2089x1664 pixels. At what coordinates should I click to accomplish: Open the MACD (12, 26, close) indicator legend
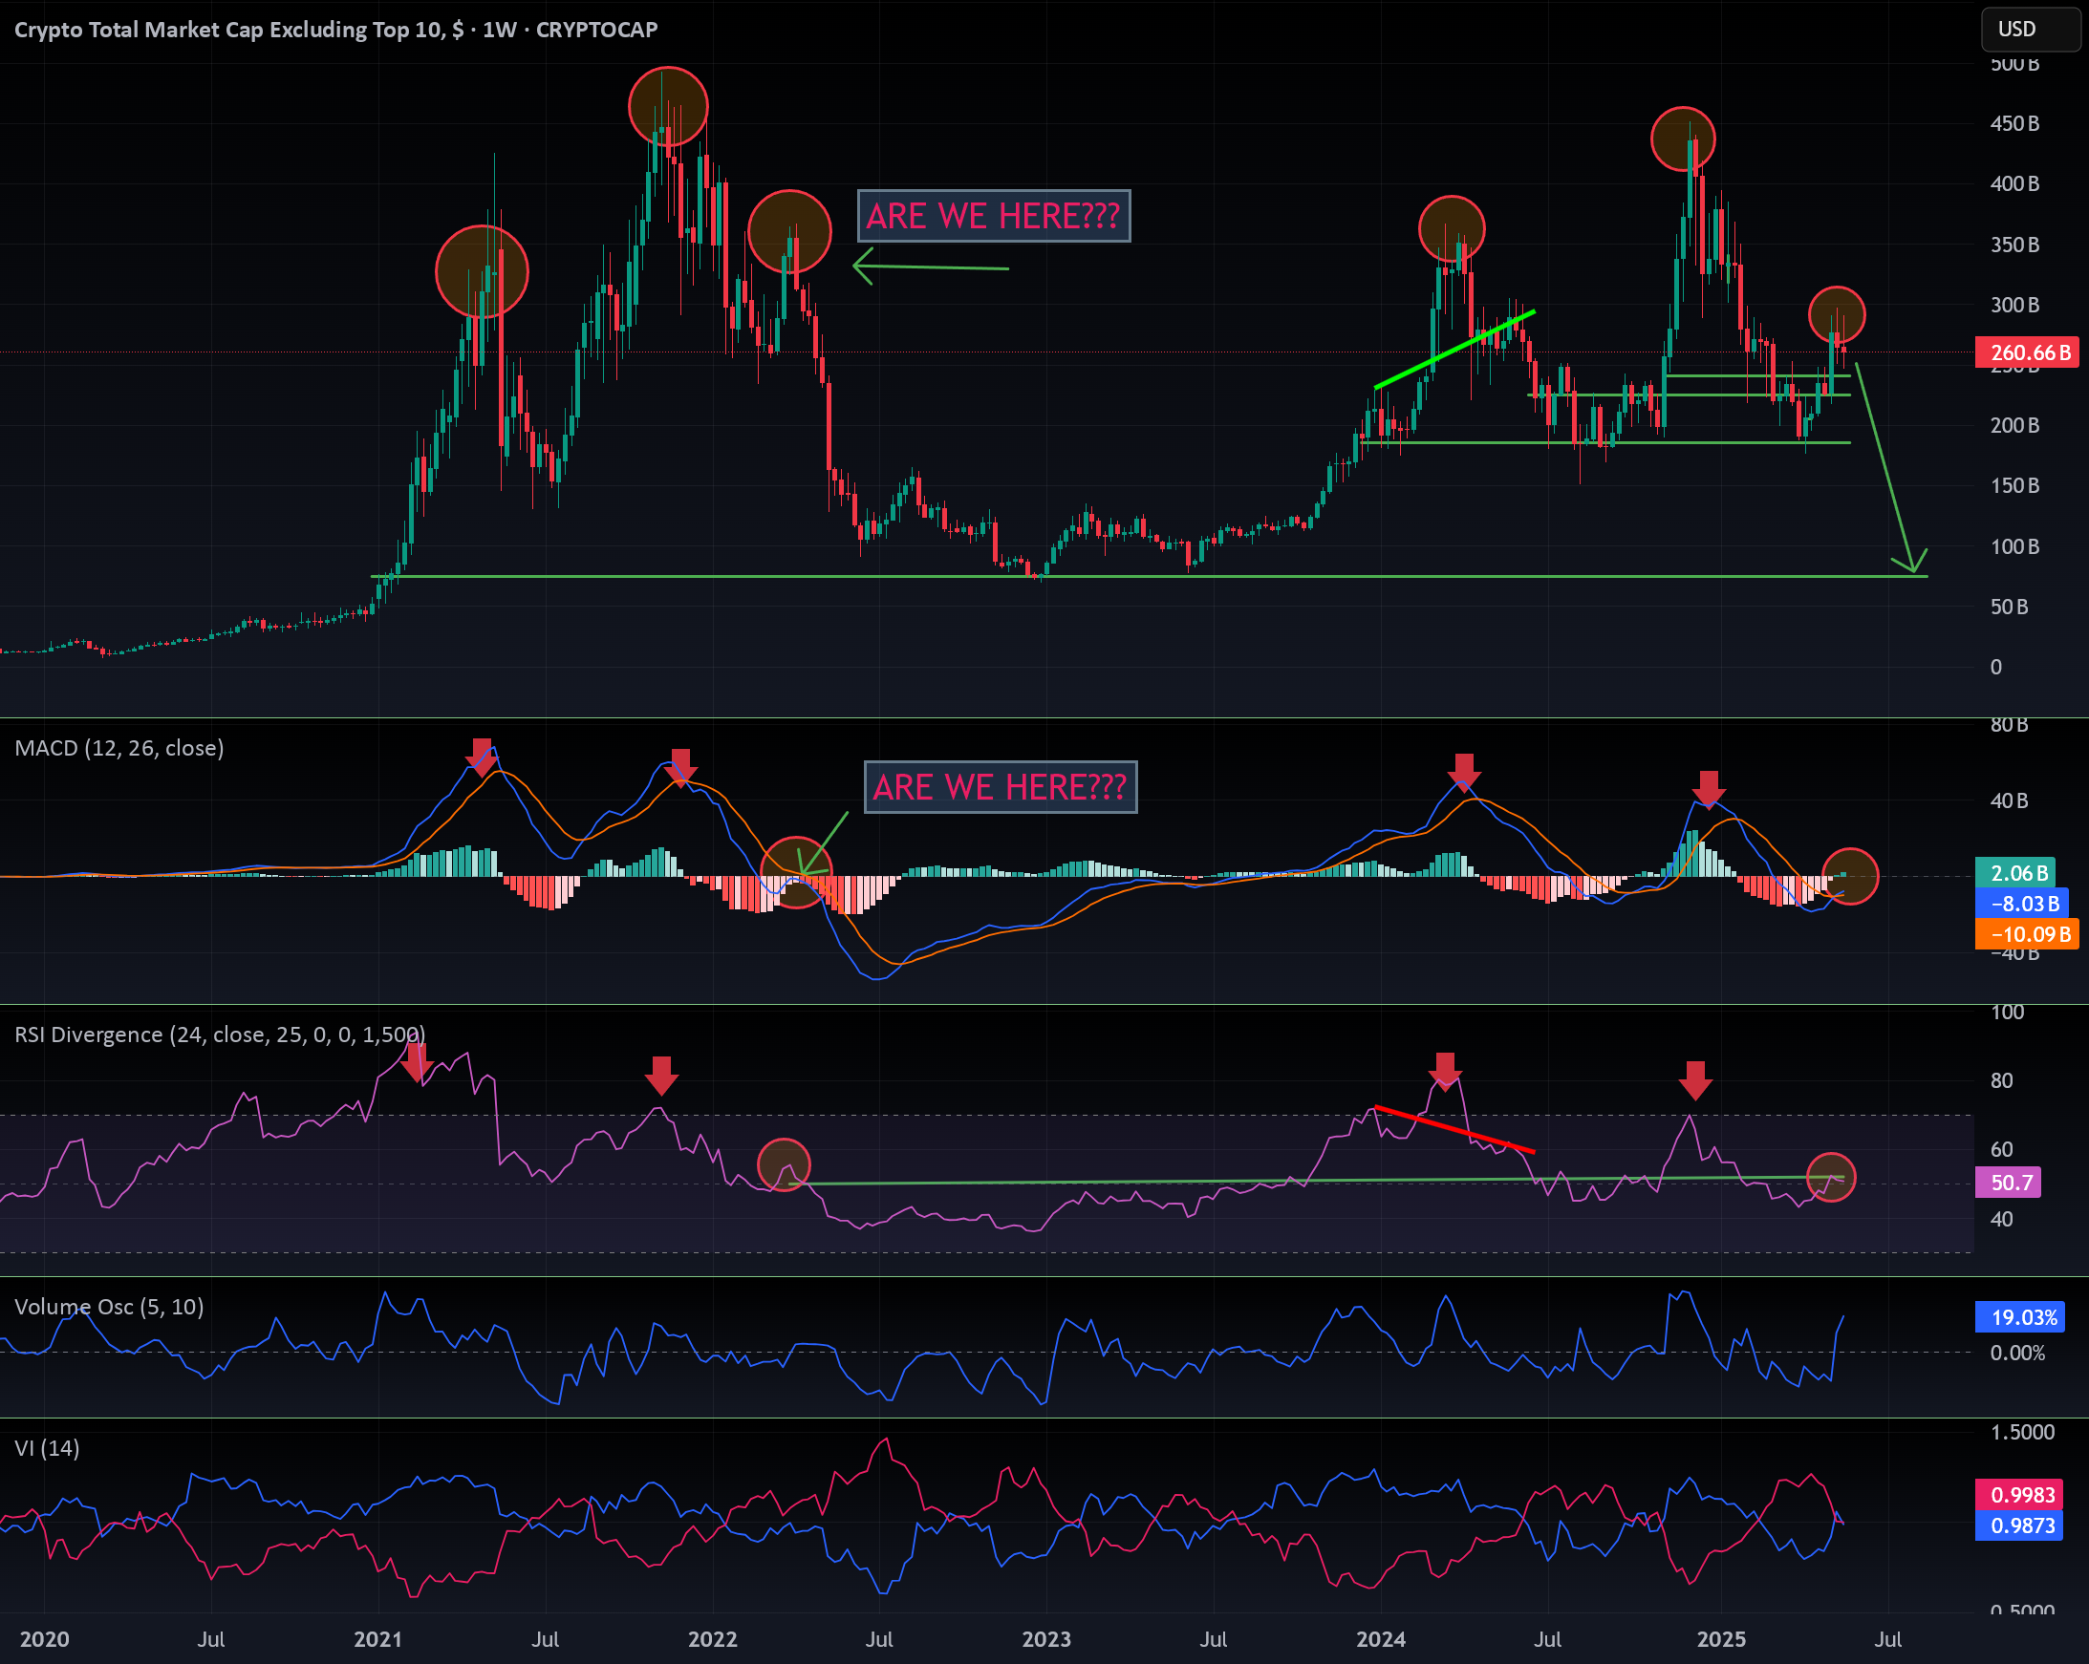(x=119, y=748)
